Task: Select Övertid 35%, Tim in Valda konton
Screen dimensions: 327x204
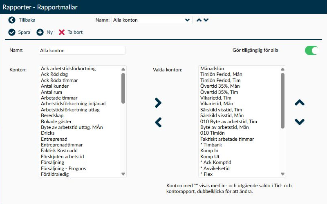Action: (219, 92)
